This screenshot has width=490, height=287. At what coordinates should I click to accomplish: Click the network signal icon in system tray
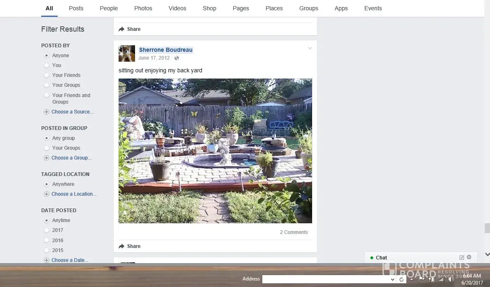coord(441,279)
